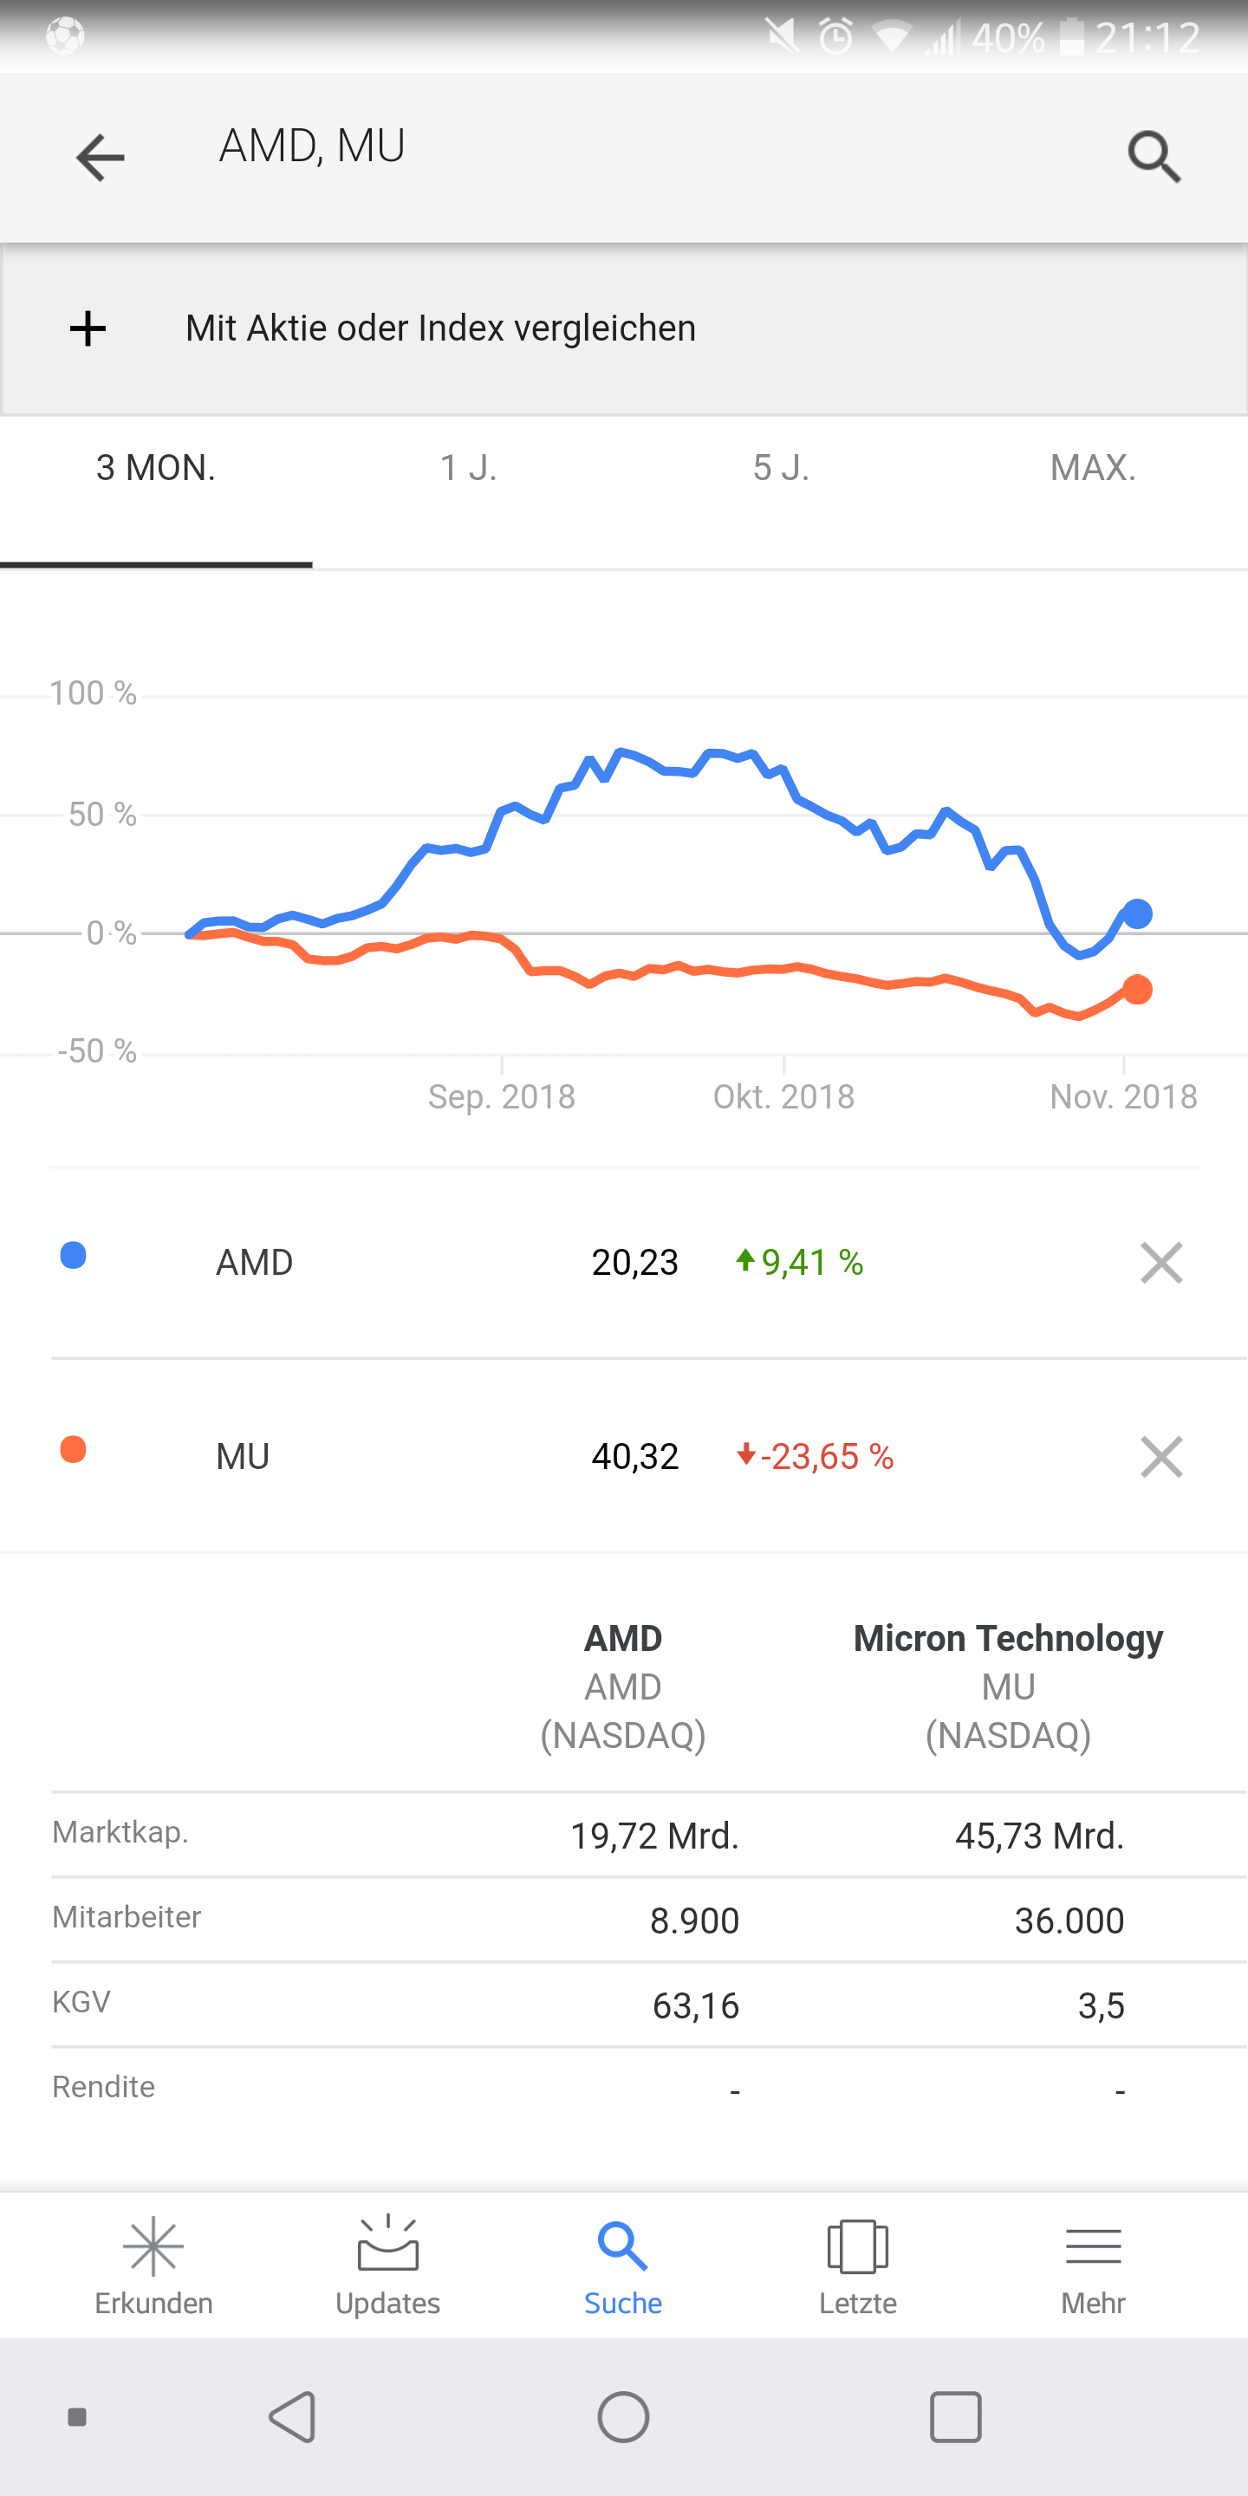Switch to the MAX. time range
This screenshot has width=1248, height=2496.
click(1093, 468)
